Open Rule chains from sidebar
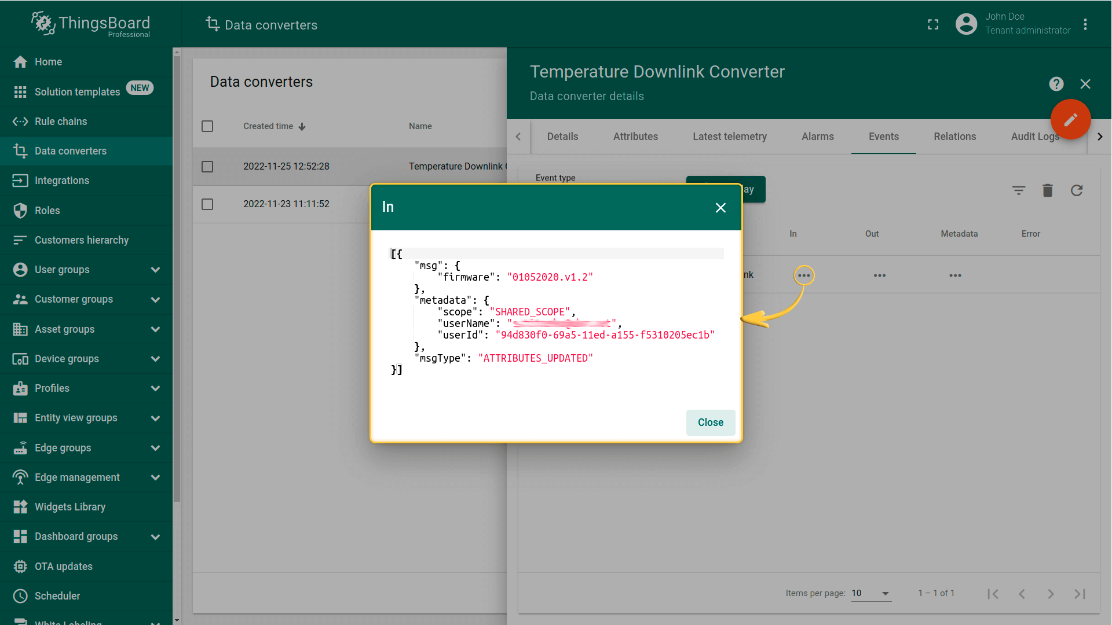 (61, 122)
